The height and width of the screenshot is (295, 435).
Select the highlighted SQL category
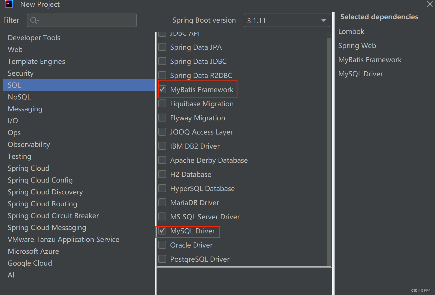pyautogui.click(x=79, y=85)
